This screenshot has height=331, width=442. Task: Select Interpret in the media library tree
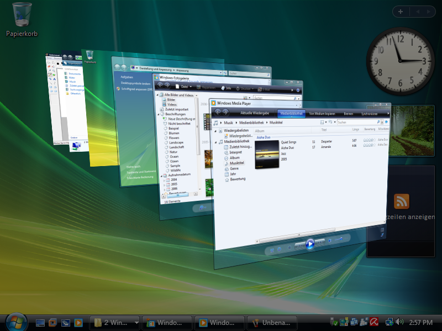[236, 152]
